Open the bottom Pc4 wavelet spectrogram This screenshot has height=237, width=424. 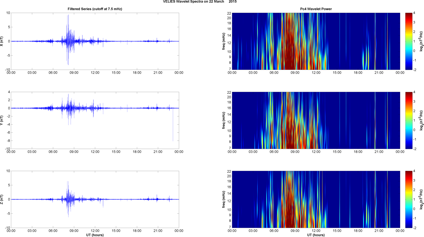point(316,199)
